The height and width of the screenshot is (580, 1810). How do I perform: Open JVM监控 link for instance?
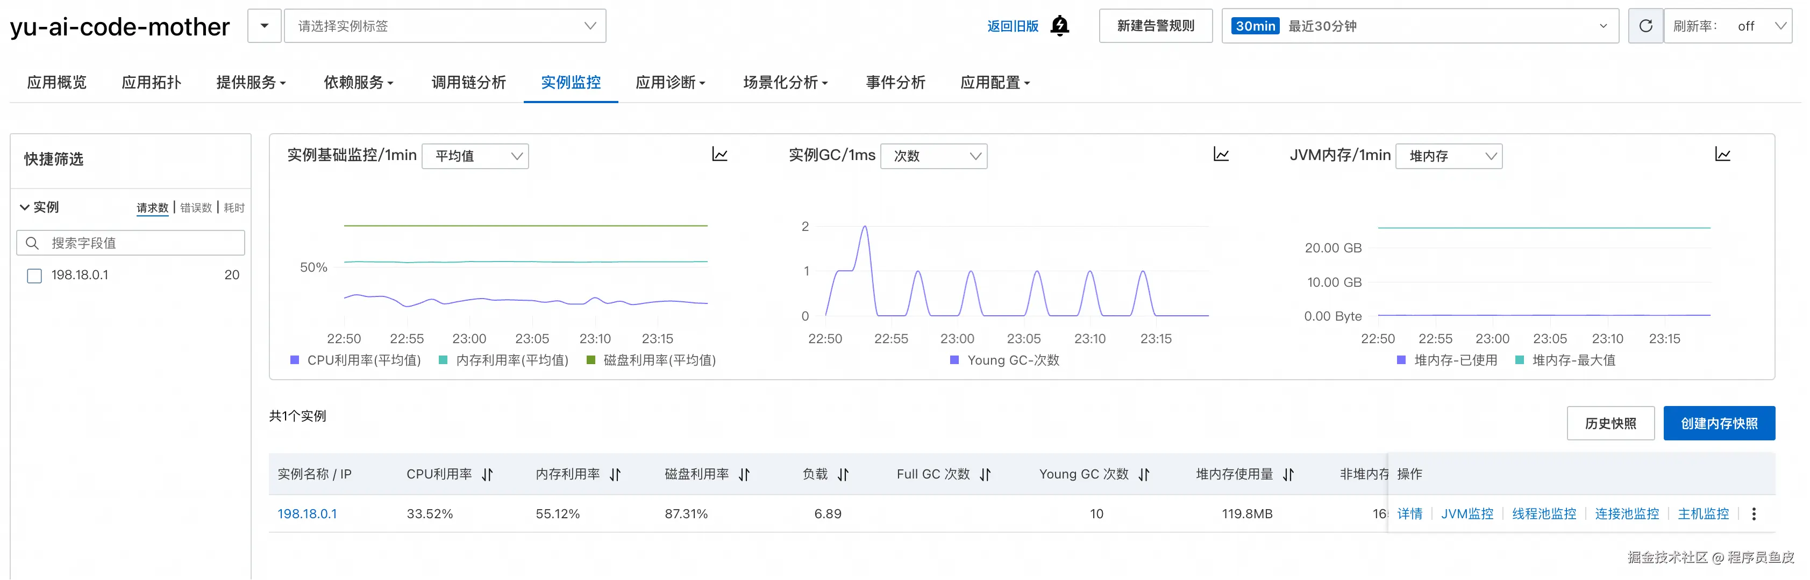click(1467, 514)
